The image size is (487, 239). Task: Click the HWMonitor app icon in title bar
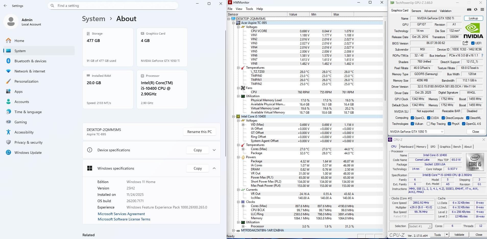[230, 3]
